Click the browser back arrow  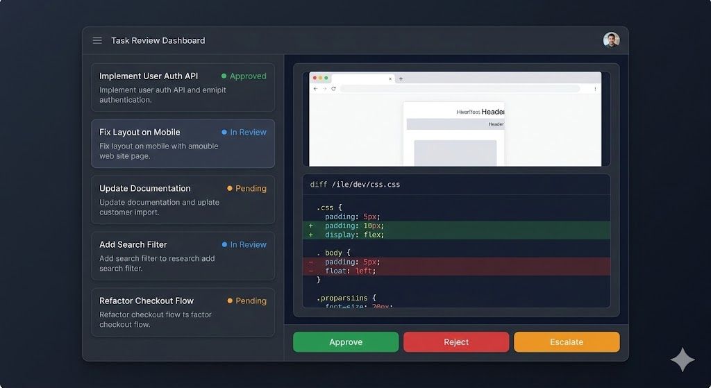pos(316,89)
